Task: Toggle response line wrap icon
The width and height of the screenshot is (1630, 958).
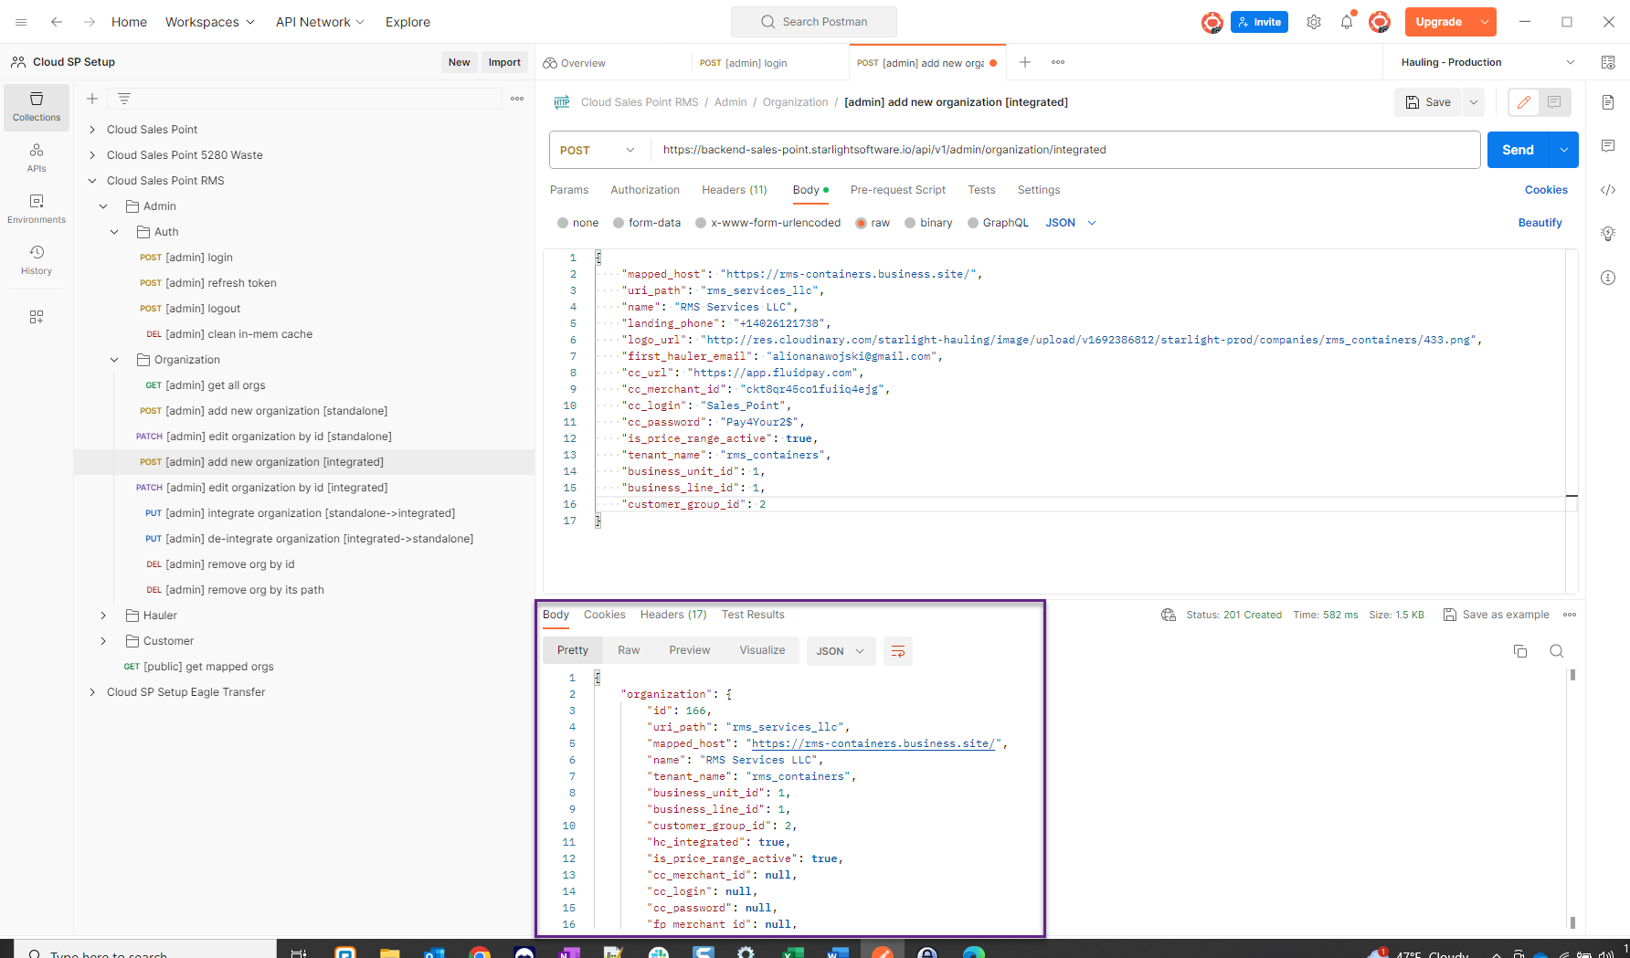Action: pyautogui.click(x=898, y=651)
